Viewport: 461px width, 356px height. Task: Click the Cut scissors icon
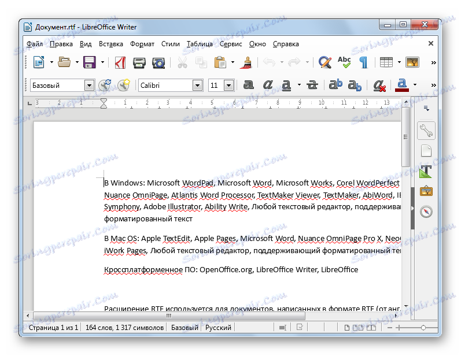182,62
